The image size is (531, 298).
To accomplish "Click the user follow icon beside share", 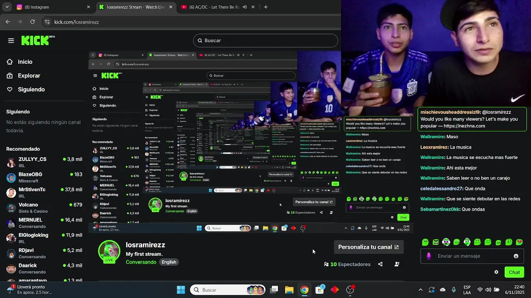I will 397,264.
